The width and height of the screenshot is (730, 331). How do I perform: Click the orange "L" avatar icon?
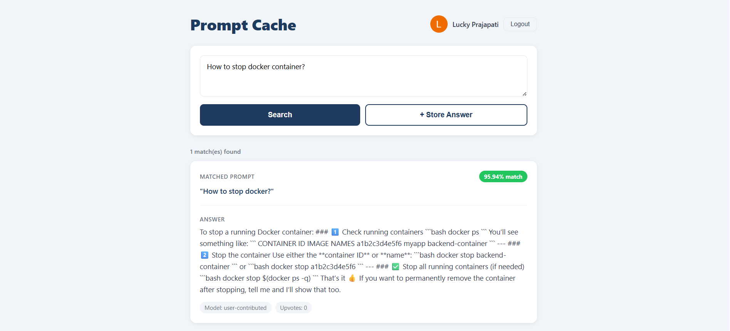[439, 24]
